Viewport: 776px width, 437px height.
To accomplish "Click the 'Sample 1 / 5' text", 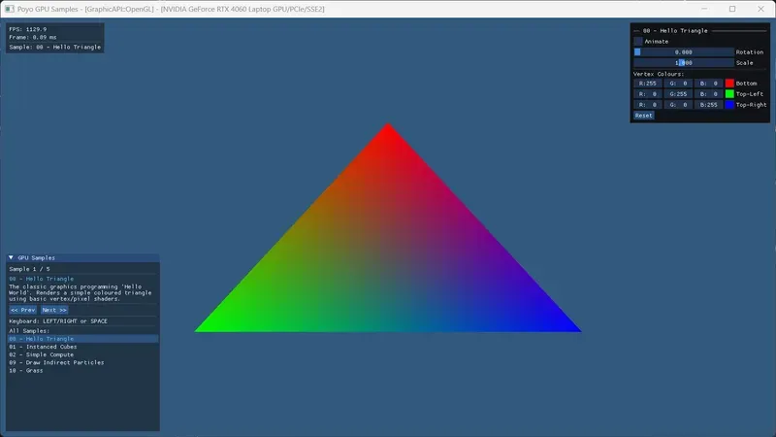I will click(30, 269).
